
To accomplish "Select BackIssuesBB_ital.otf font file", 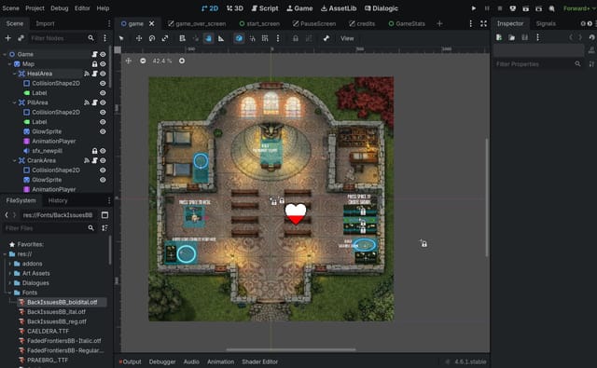I will coord(56,312).
